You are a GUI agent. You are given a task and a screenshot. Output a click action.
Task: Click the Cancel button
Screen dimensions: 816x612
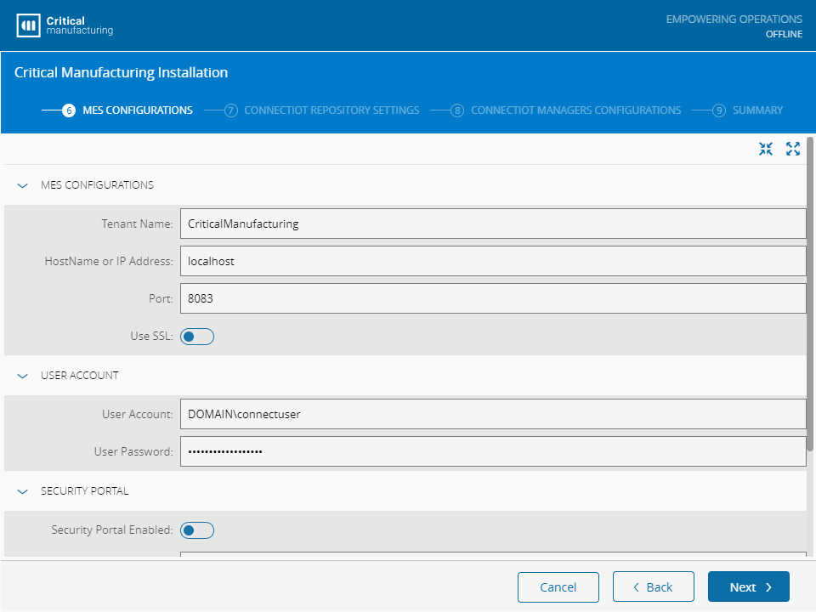pos(558,587)
